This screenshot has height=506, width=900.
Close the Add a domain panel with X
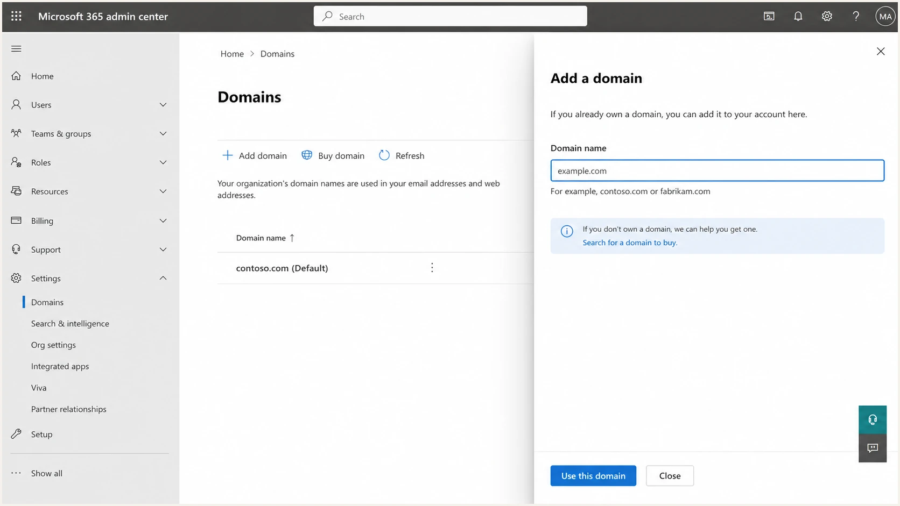coord(881,52)
